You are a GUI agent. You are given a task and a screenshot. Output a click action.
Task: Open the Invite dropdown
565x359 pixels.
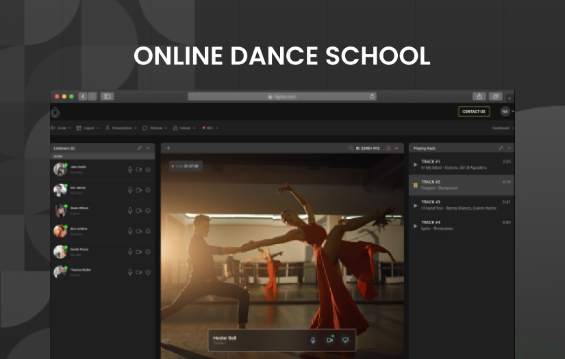click(x=60, y=128)
